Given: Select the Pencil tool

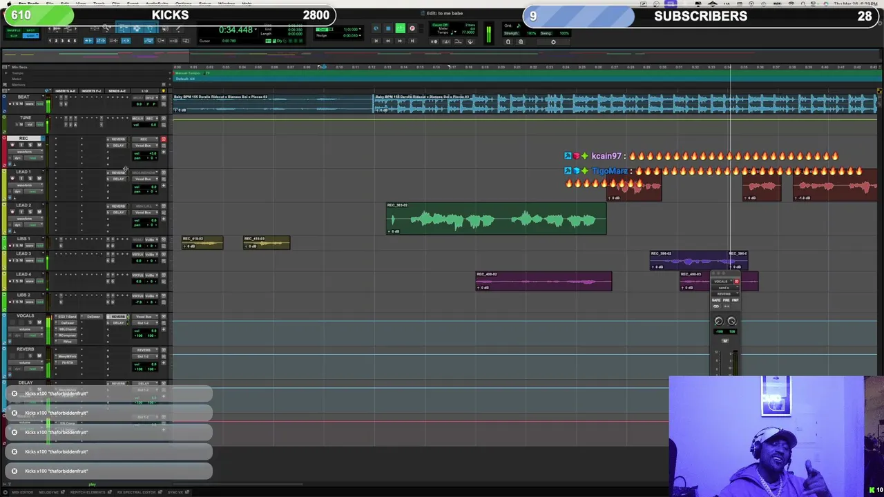Looking at the screenshot, I should tap(178, 29).
